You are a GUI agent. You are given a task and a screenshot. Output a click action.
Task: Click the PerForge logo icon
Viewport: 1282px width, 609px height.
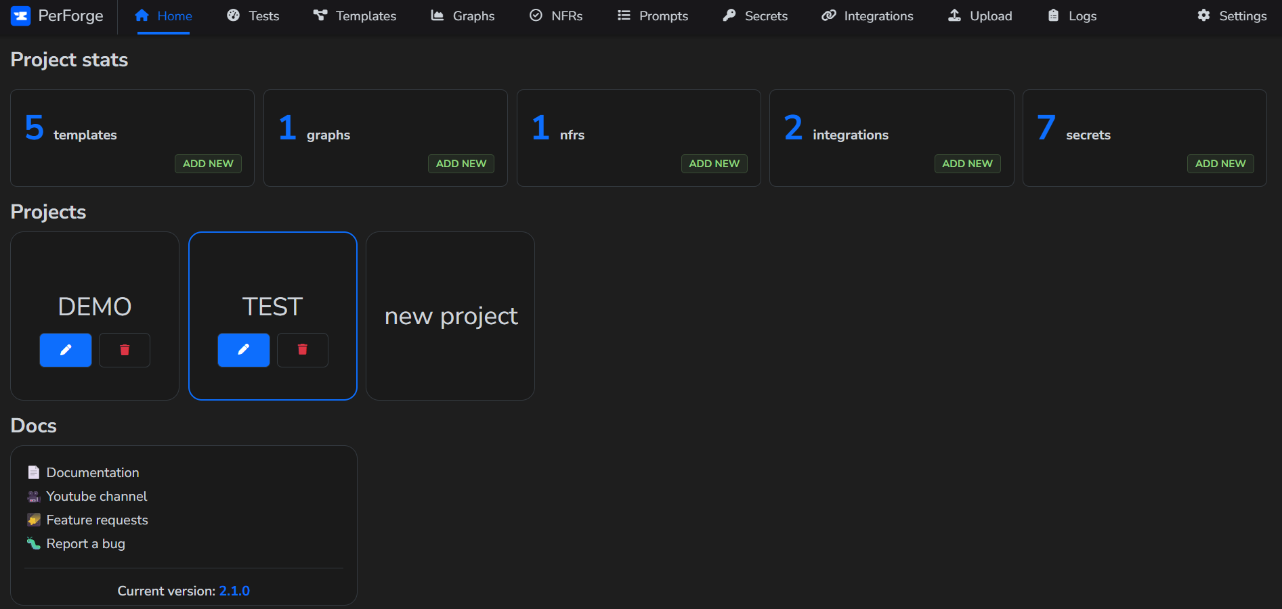[x=21, y=16]
